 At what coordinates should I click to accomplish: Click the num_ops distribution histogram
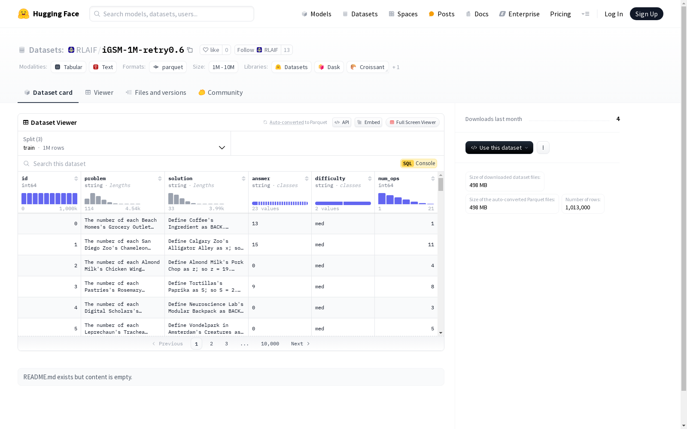coord(406,199)
